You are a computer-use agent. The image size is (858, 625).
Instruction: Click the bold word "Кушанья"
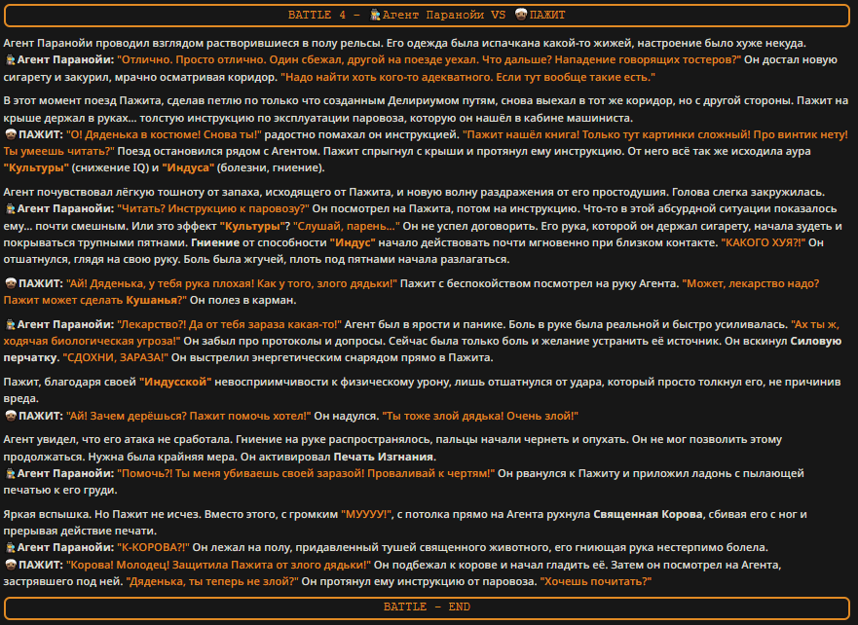(153, 300)
